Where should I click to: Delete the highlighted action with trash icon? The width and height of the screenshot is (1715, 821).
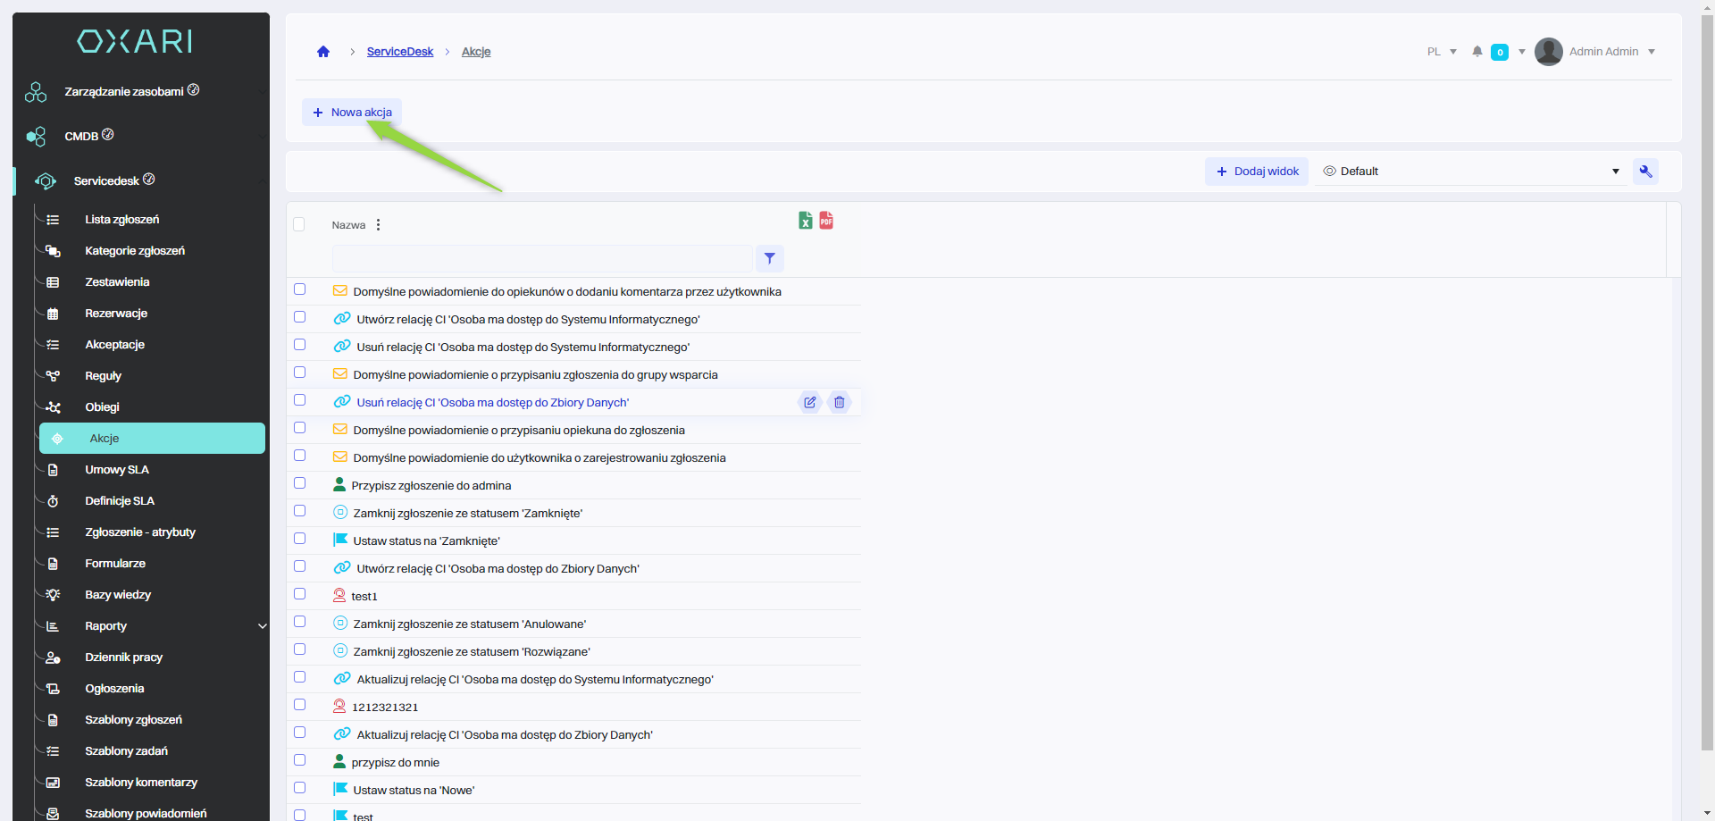[x=839, y=403]
